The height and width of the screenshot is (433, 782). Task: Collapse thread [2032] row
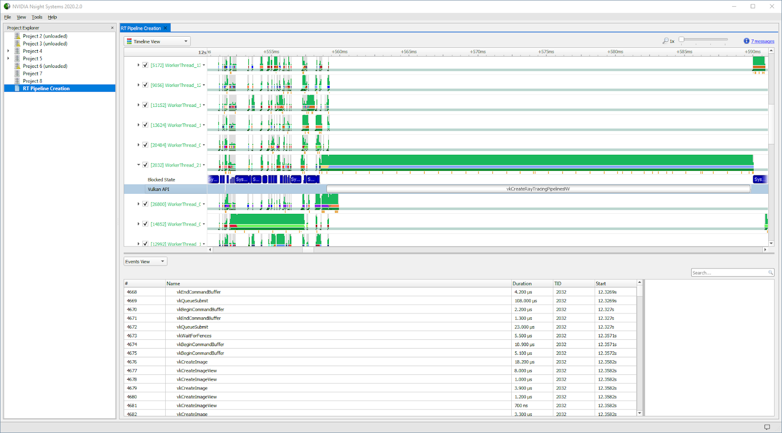138,165
